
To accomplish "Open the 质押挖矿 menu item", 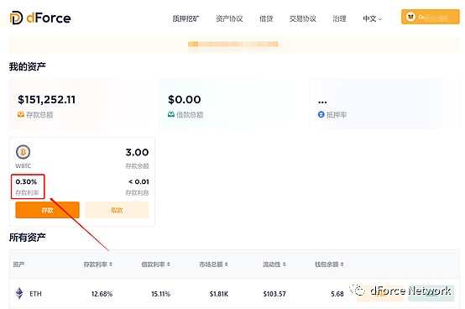I will tap(186, 18).
